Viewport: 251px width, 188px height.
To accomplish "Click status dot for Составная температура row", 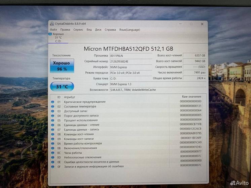I will click(52, 106).
